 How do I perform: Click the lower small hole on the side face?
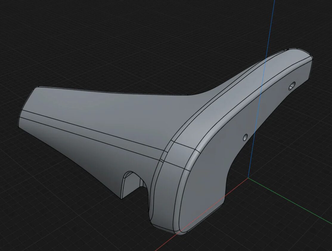[x=245, y=137]
